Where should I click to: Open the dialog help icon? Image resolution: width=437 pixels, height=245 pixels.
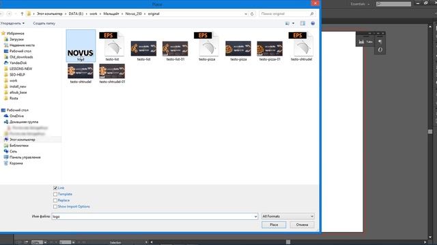coord(313,23)
